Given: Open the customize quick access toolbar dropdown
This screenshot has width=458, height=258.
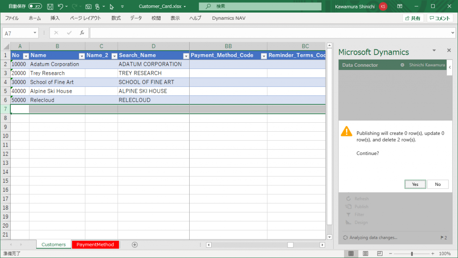Looking at the screenshot, I should [123, 6].
